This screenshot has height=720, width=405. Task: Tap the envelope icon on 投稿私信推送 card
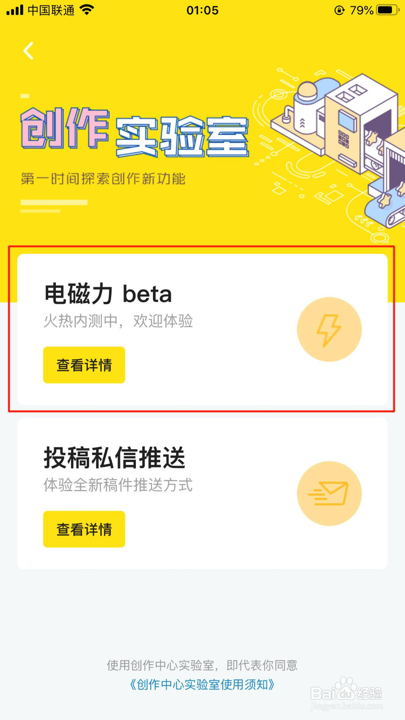[x=329, y=494]
